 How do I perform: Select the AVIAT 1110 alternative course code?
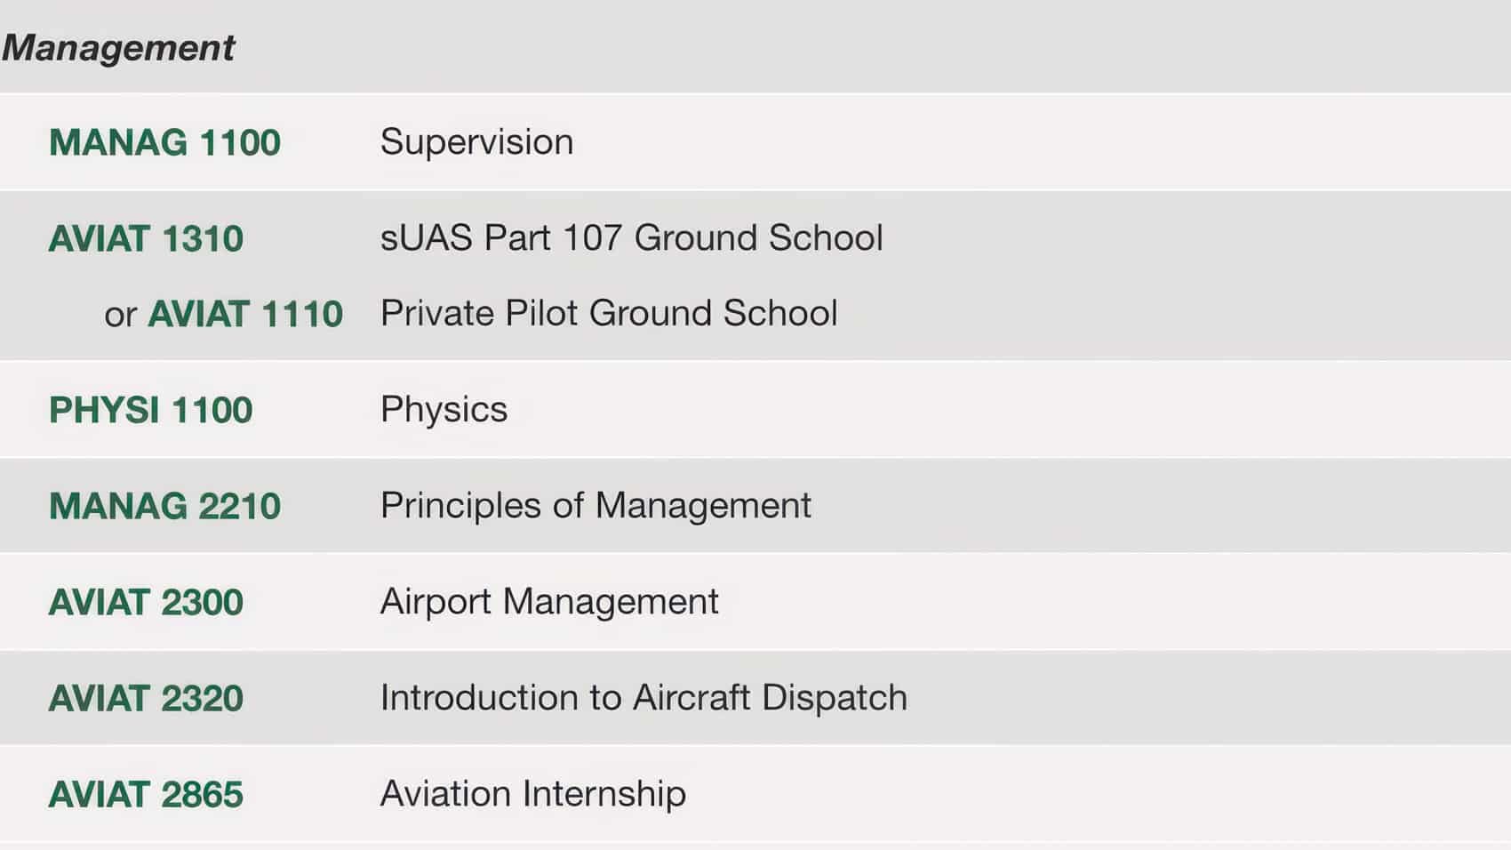(x=244, y=314)
